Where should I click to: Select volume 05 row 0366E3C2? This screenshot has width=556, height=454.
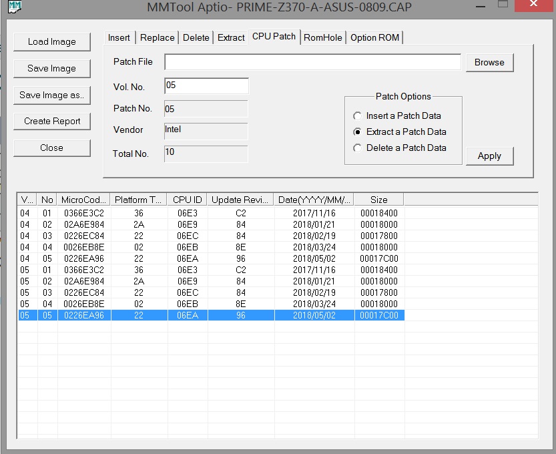click(211, 270)
